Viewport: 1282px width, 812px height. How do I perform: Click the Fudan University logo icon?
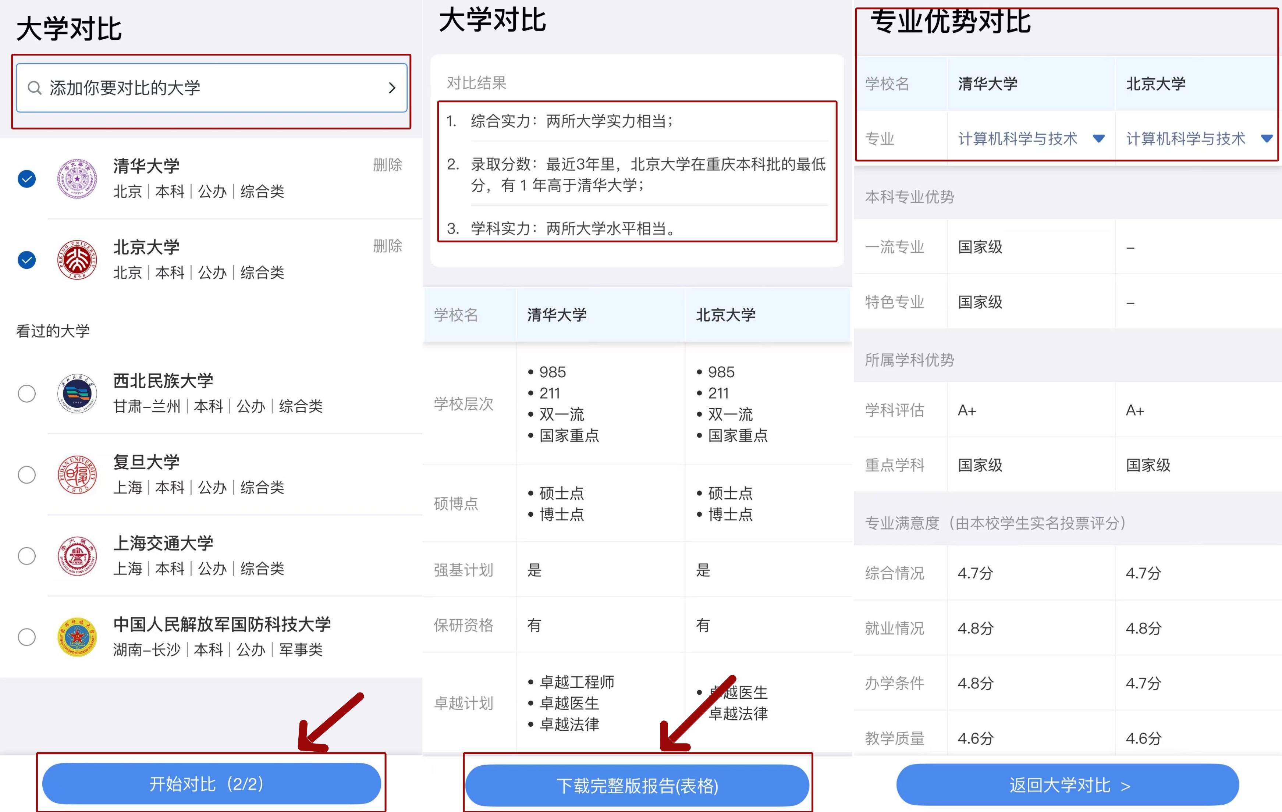[x=77, y=475]
